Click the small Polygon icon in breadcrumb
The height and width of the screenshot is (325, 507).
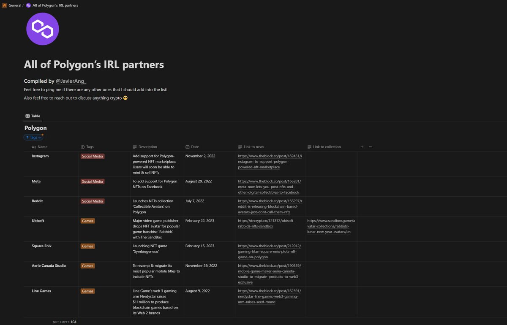tap(28, 5)
